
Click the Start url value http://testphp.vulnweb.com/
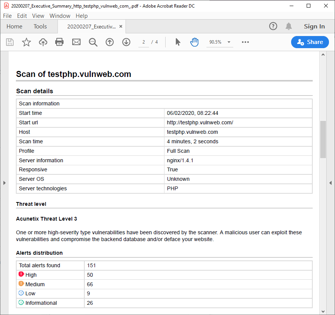(200, 122)
